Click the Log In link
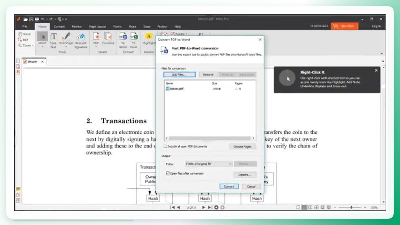This screenshot has width=400, height=225. pyautogui.click(x=376, y=26)
